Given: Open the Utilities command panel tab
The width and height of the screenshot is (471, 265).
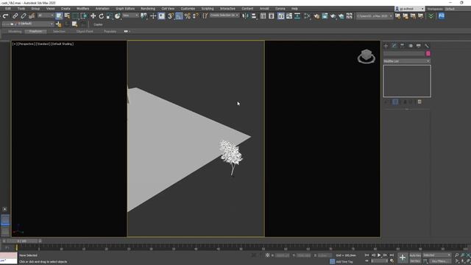Looking at the screenshot, I should (427, 46).
